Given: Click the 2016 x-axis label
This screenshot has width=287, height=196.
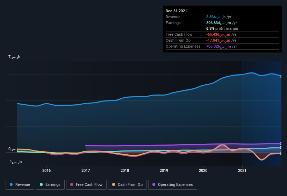Looking at the screenshot, I should coord(46,170).
